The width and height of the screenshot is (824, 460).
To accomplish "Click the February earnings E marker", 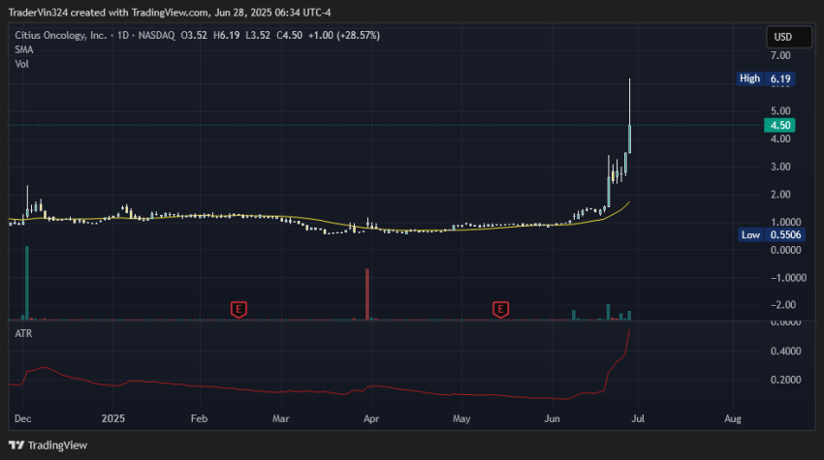I will [x=238, y=309].
